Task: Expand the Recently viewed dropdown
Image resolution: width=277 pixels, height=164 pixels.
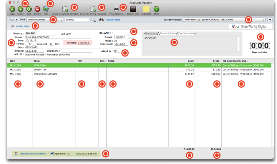Action: coord(224,20)
